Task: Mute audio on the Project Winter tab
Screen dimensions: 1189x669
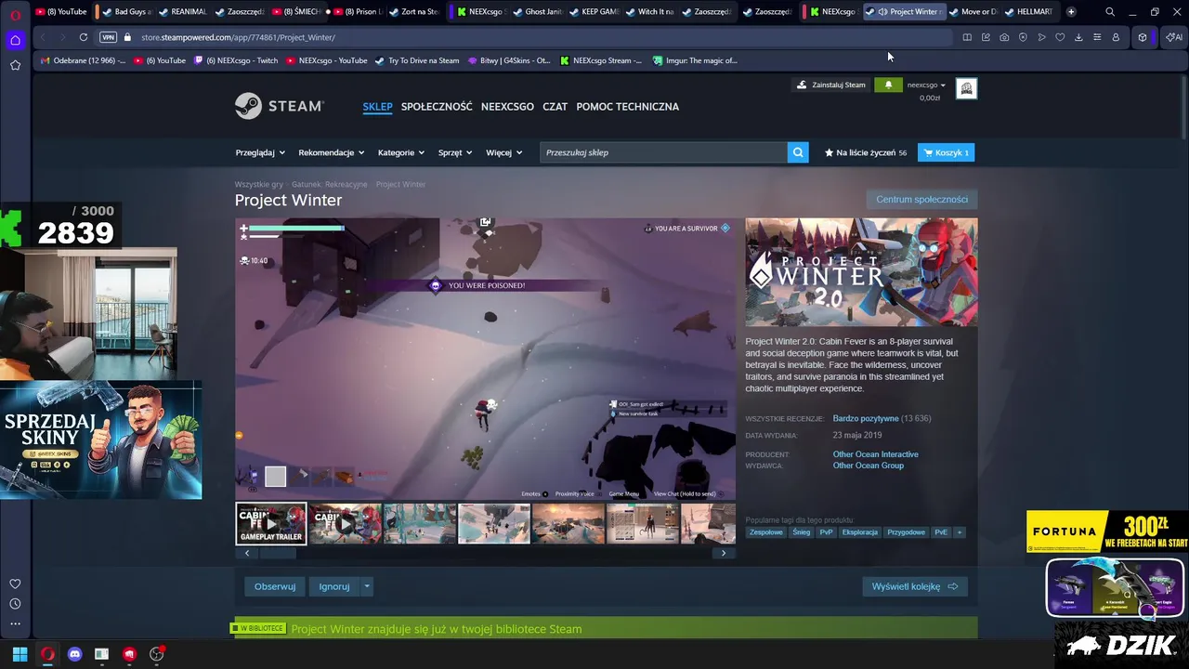Action: click(x=882, y=12)
